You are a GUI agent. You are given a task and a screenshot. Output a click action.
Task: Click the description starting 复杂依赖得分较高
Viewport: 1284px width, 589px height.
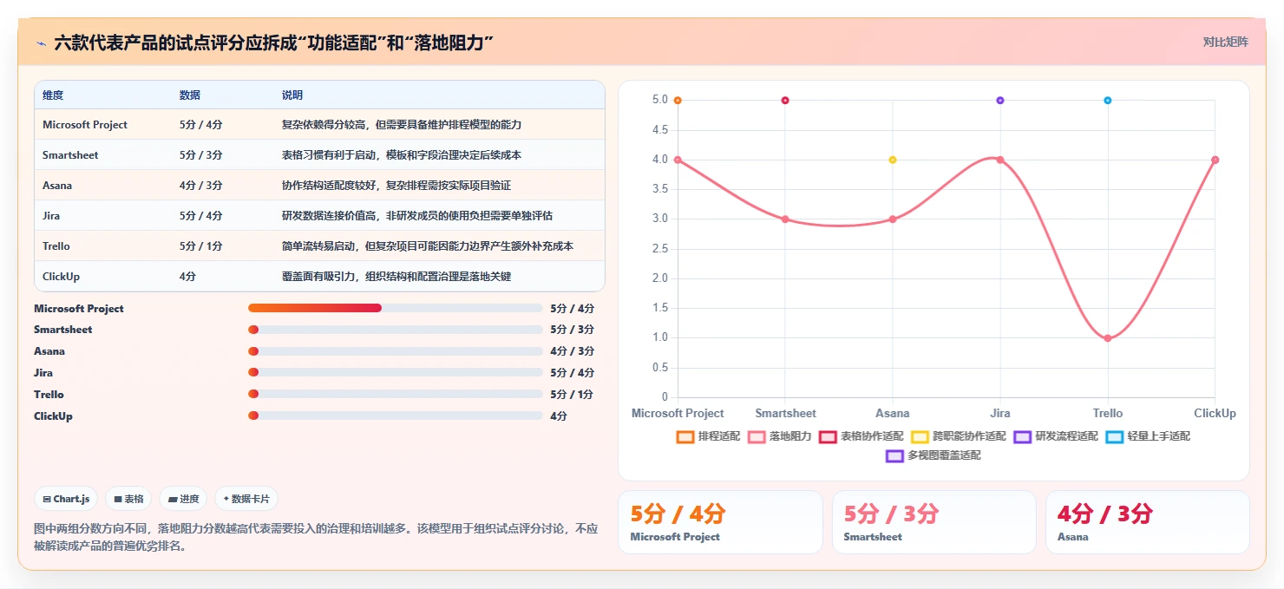pyautogui.click(x=402, y=125)
